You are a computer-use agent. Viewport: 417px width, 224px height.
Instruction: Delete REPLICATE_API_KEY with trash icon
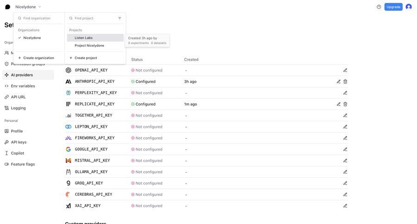click(345, 104)
